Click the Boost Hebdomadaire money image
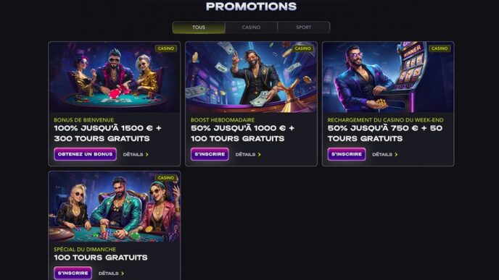499x280 pixels. click(251, 77)
